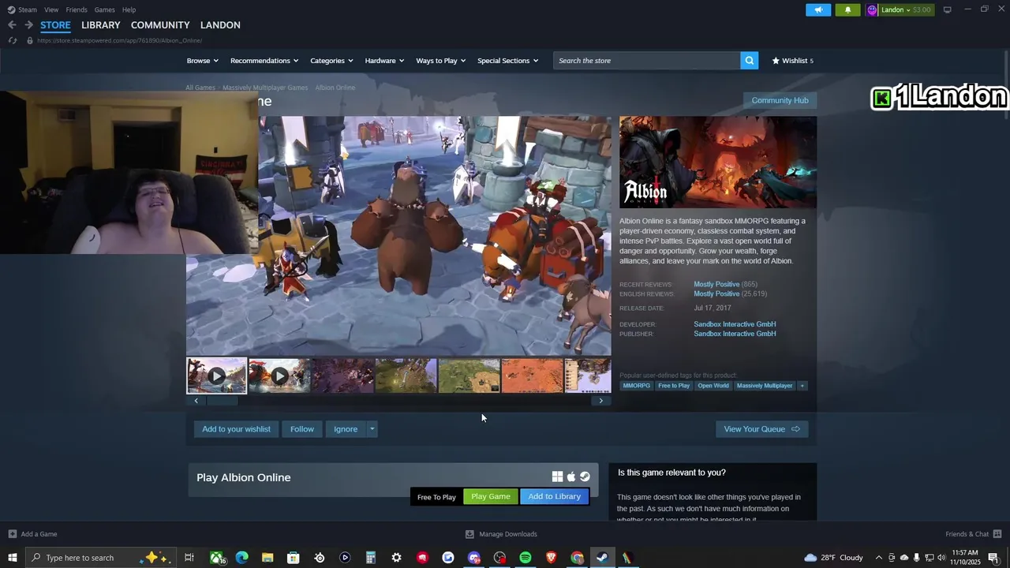
Task: Go back with the left arrow
Action: (x=12, y=25)
